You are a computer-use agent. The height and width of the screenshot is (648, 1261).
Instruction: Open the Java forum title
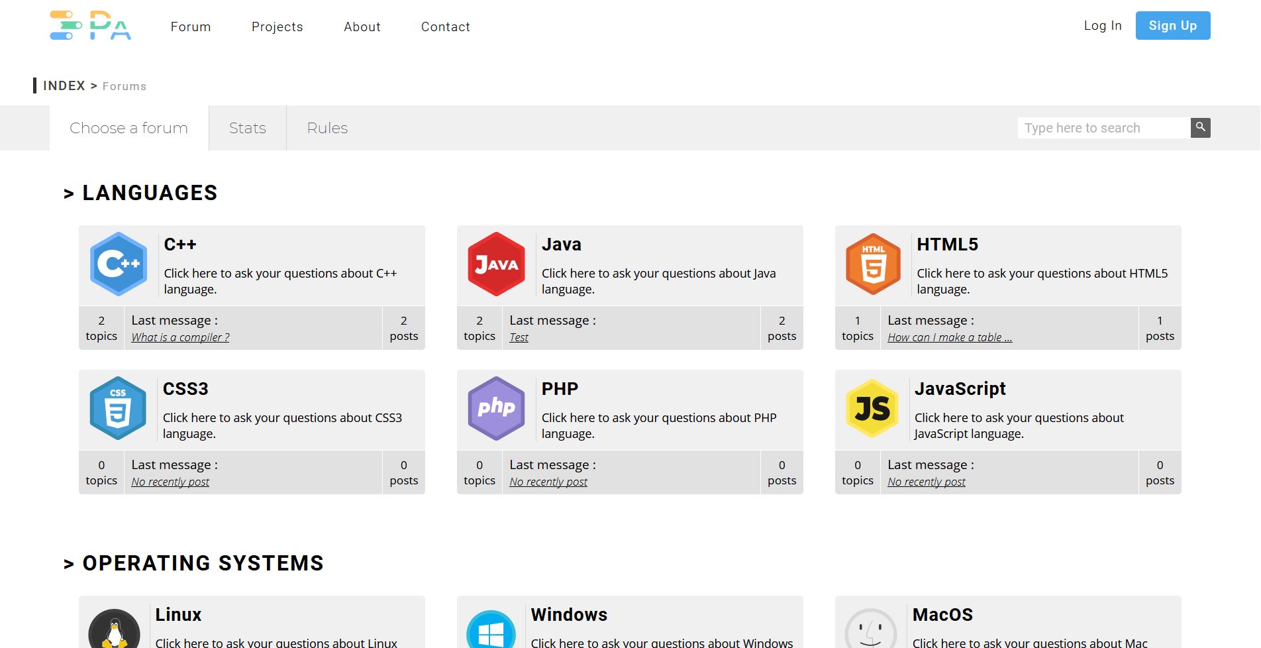click(562, 244)
